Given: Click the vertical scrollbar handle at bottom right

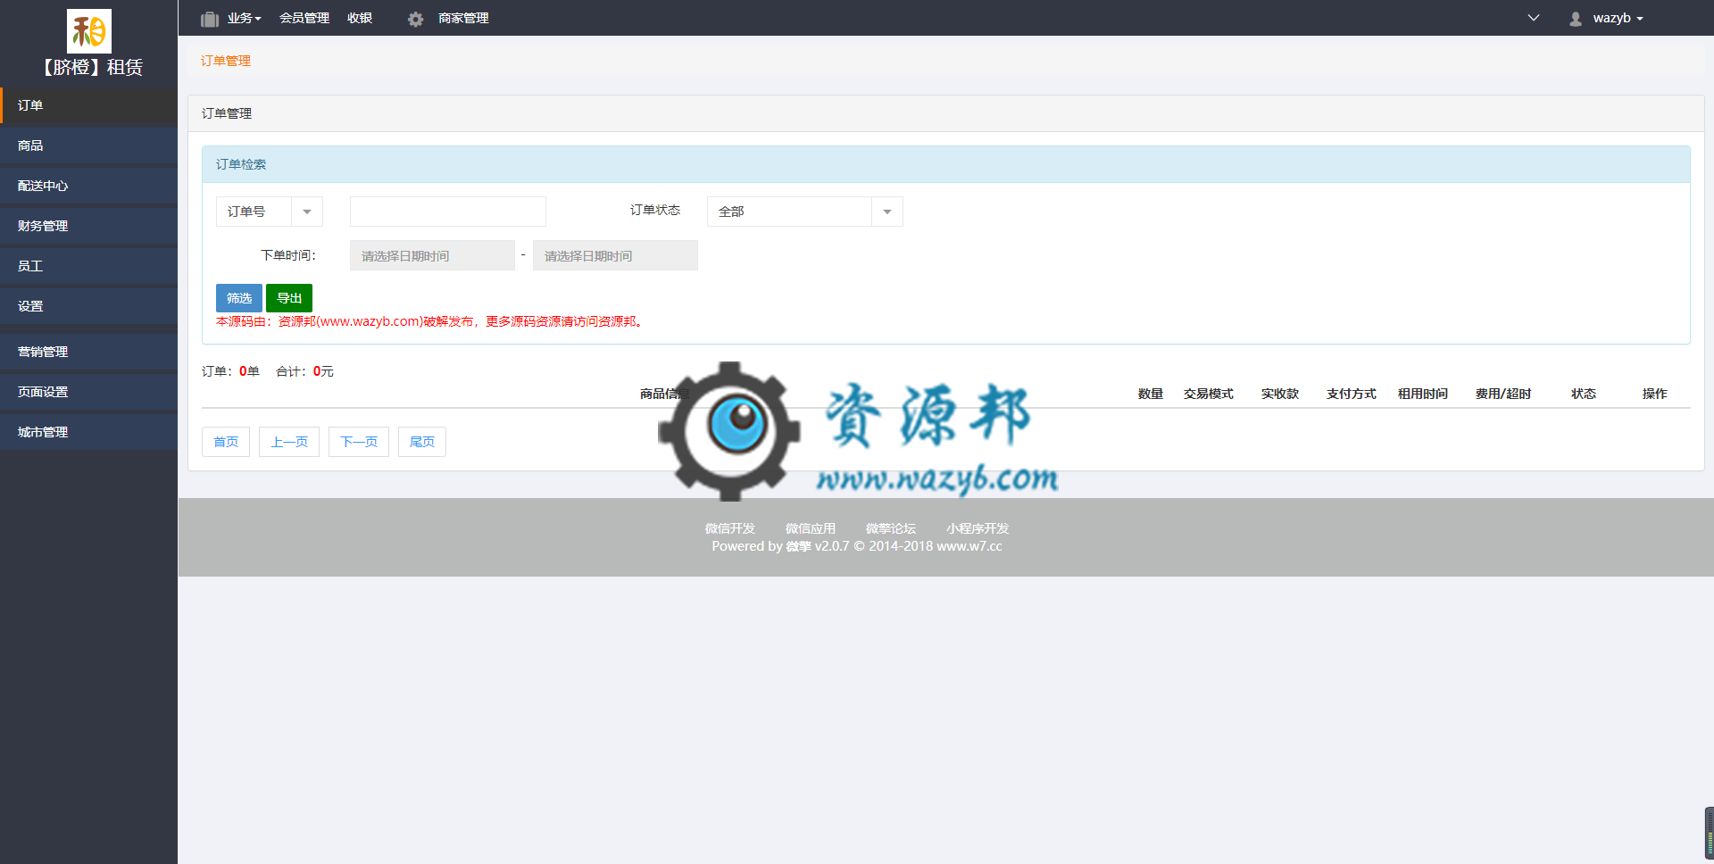Looking at the screenshot, I should pos(1710,834).
